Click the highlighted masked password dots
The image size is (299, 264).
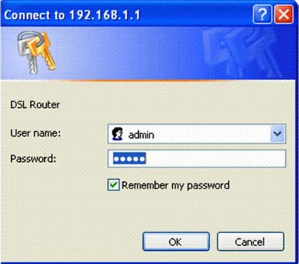click(129, 159)
